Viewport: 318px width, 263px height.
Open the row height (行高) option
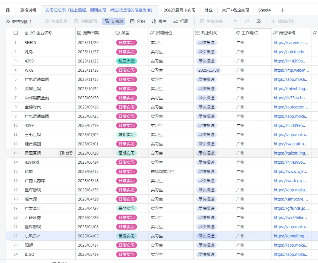(181, 21)
